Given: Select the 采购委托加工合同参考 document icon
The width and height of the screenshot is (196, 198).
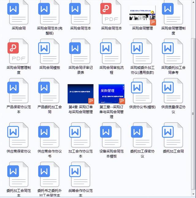Looking at the screenshot, I should click(x=172, y=51).
